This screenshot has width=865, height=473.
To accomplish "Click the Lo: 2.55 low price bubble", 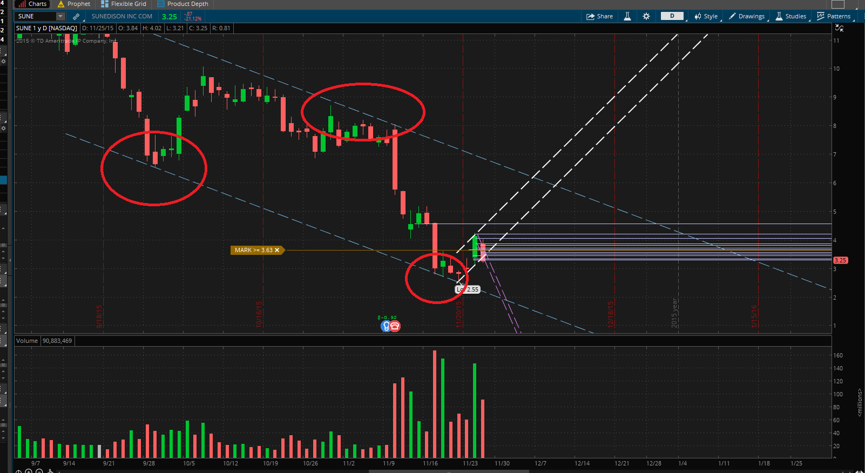I will (x=468, y=289).
